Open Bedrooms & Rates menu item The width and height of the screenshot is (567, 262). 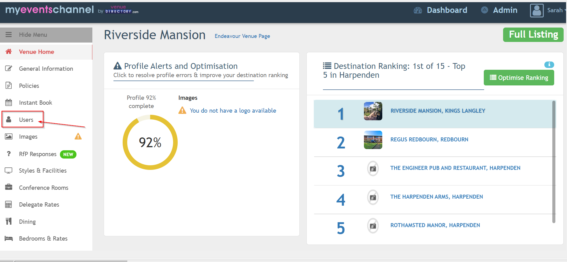(46, 238)
